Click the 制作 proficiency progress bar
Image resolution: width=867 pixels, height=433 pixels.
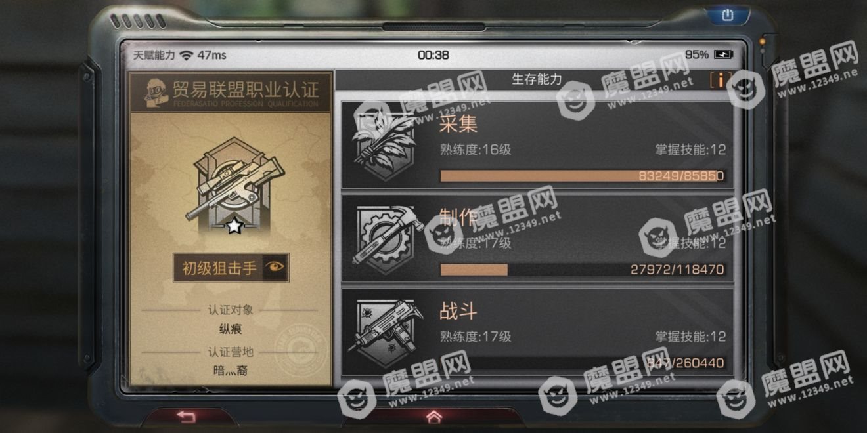[583, 270]
